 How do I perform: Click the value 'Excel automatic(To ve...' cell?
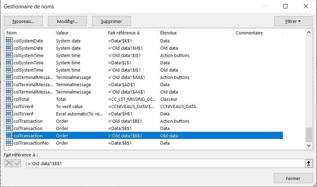pos(79,114)
